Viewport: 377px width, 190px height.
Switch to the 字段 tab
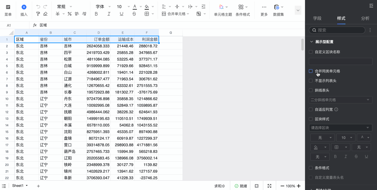pyautogui.click(x=317, y=18)
